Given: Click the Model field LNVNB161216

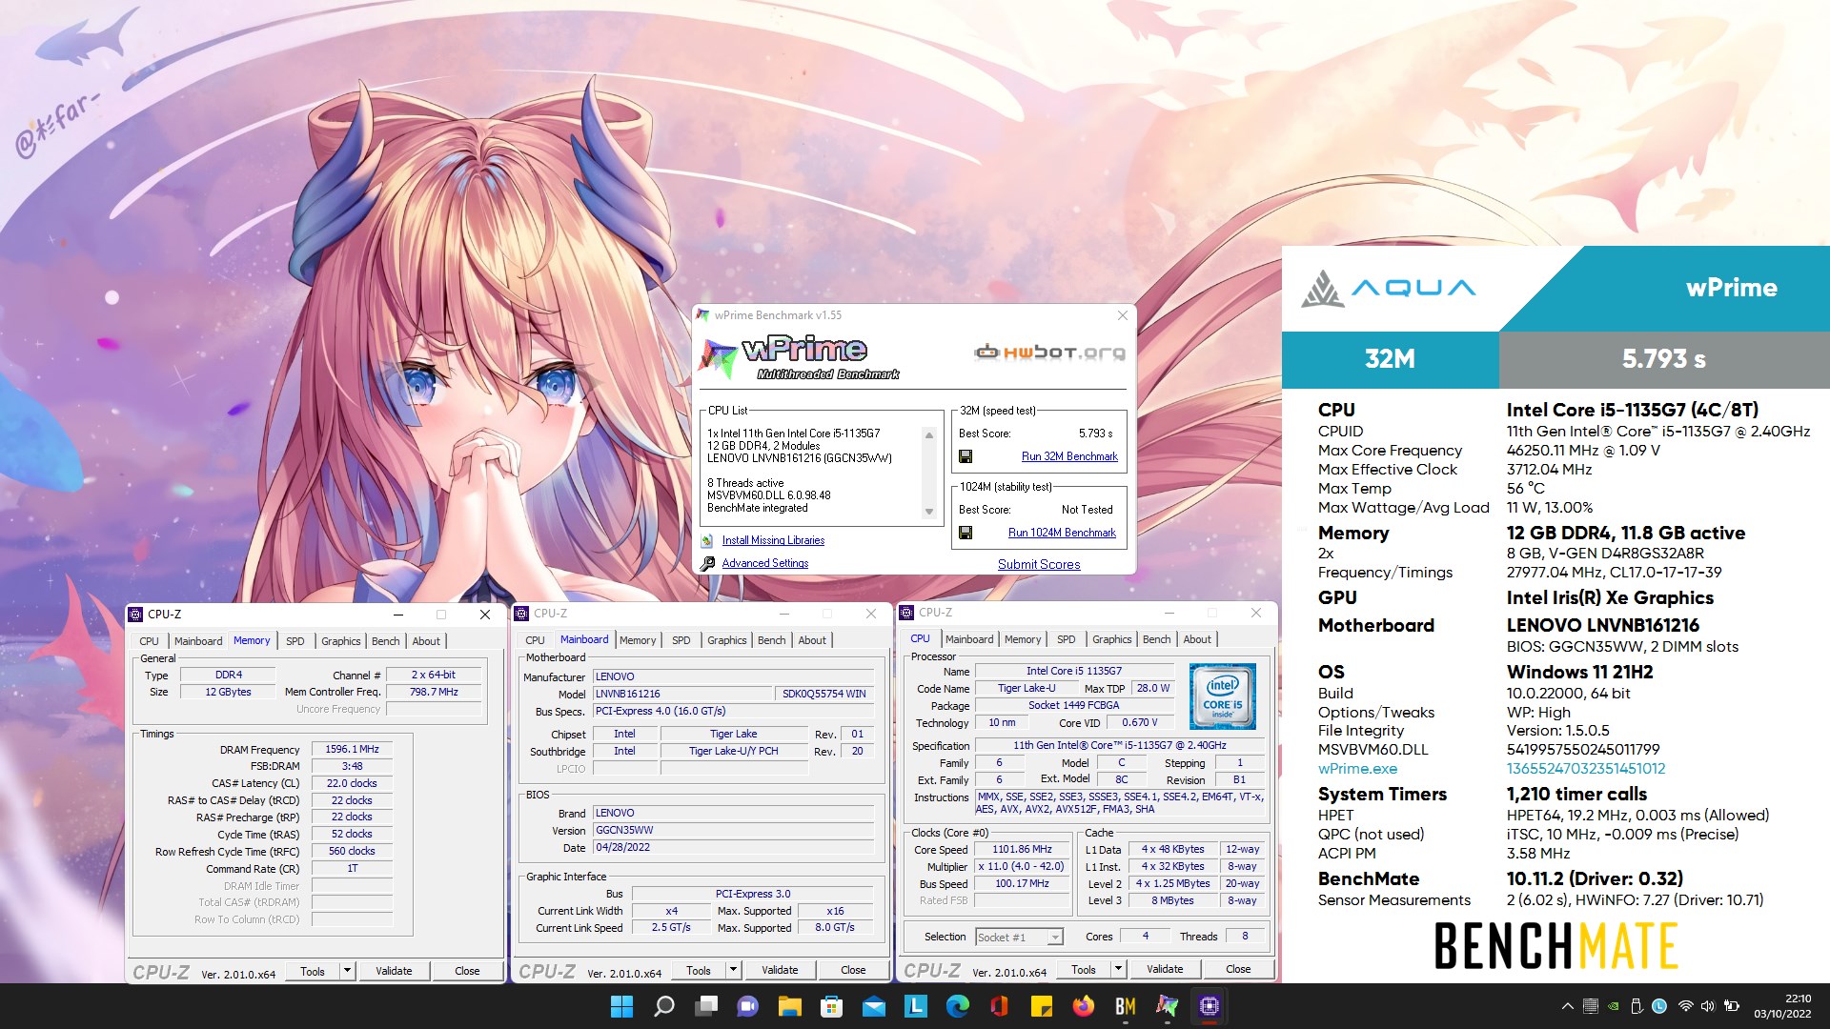Looking at the screenshot, I should pos(681,694).
